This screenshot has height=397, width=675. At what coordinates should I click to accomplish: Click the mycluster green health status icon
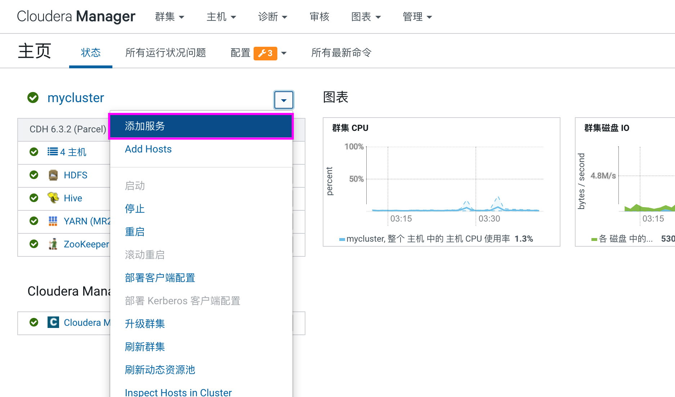pyautogui.click(x=33, y=97)
